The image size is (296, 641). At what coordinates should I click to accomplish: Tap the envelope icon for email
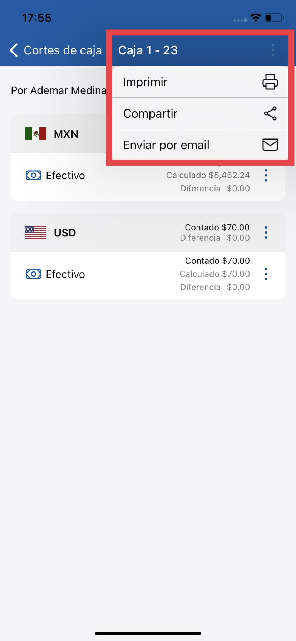[270, 145]
